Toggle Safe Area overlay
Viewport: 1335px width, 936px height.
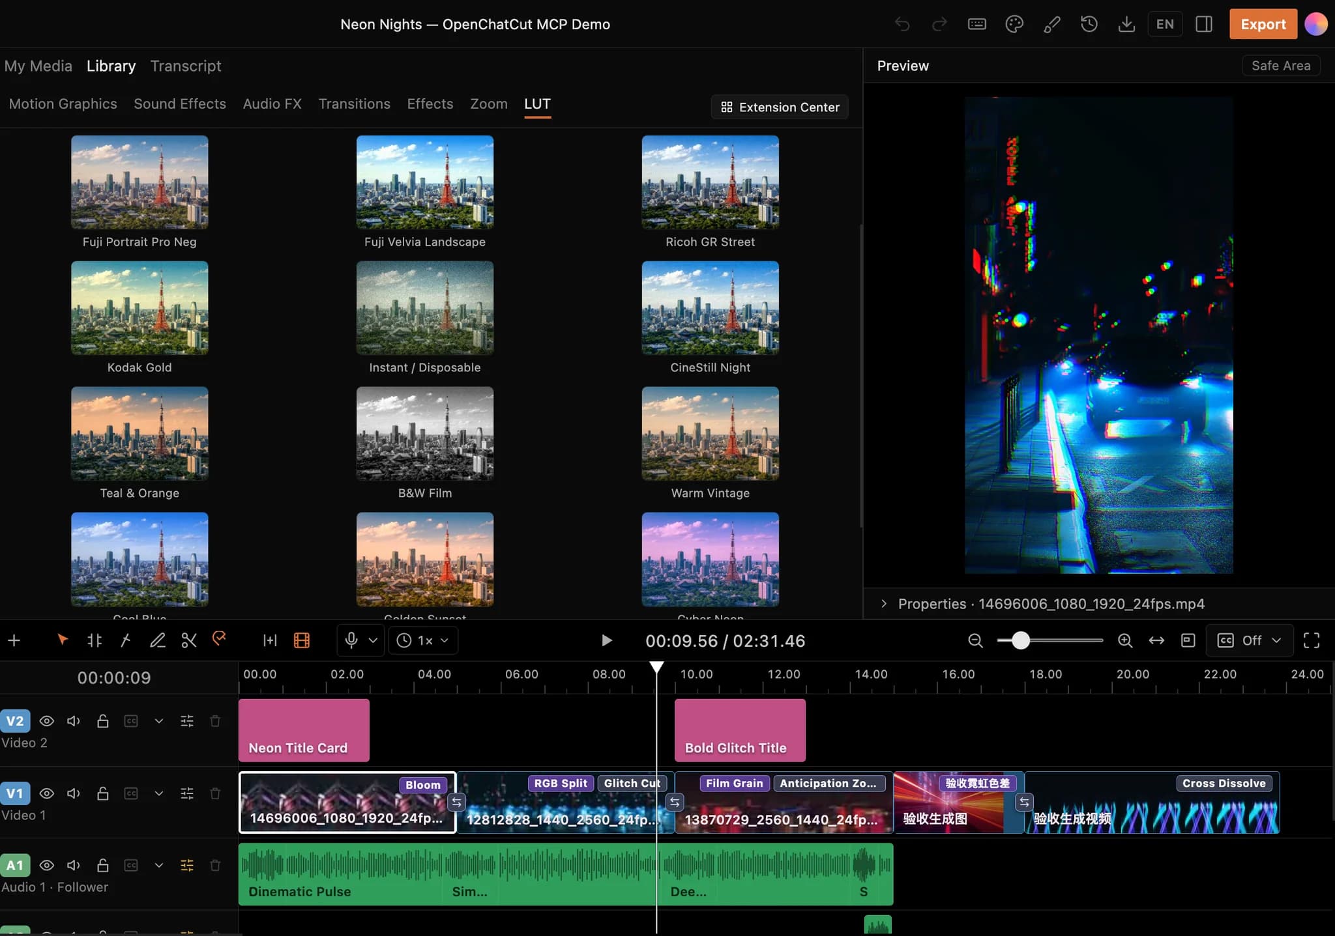(x=1281, y=65)
